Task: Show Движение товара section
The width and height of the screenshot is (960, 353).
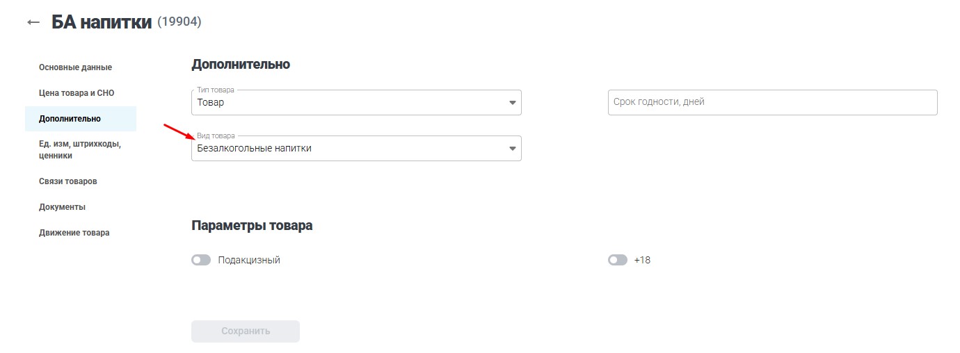Action: 74,233
